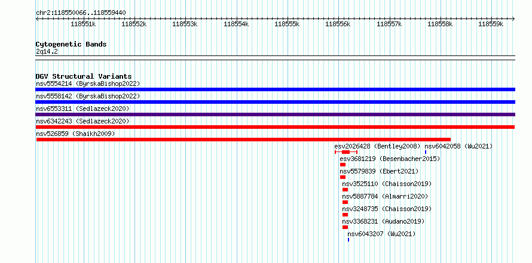Click the 118559k ruler position
The image size is (532, 263).
491,24
